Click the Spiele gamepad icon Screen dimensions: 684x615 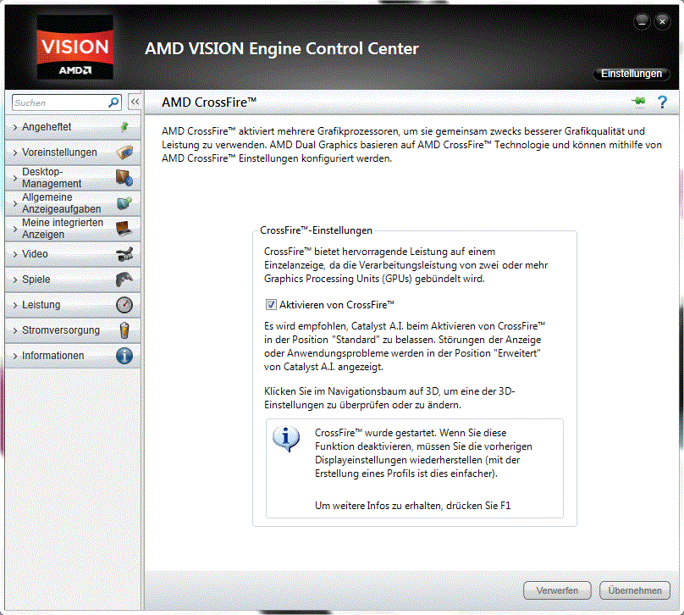pos(124,280)
